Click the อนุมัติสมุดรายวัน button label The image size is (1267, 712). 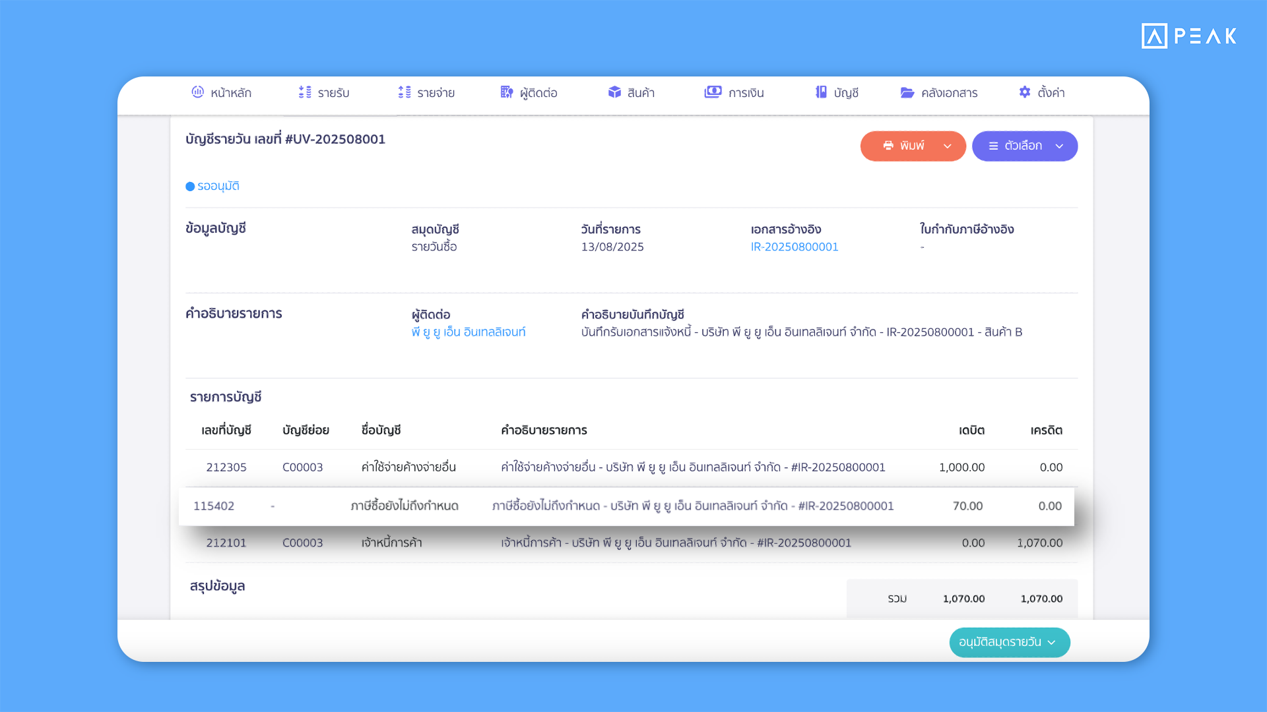[x=1000, y=642]
